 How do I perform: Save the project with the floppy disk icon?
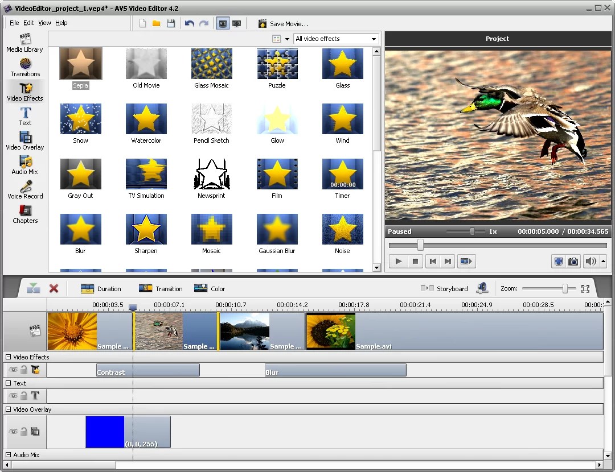(x=170, y=23)
